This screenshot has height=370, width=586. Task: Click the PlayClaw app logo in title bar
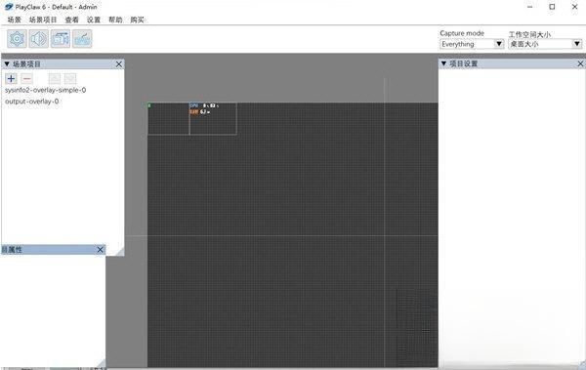coord(8,7)
